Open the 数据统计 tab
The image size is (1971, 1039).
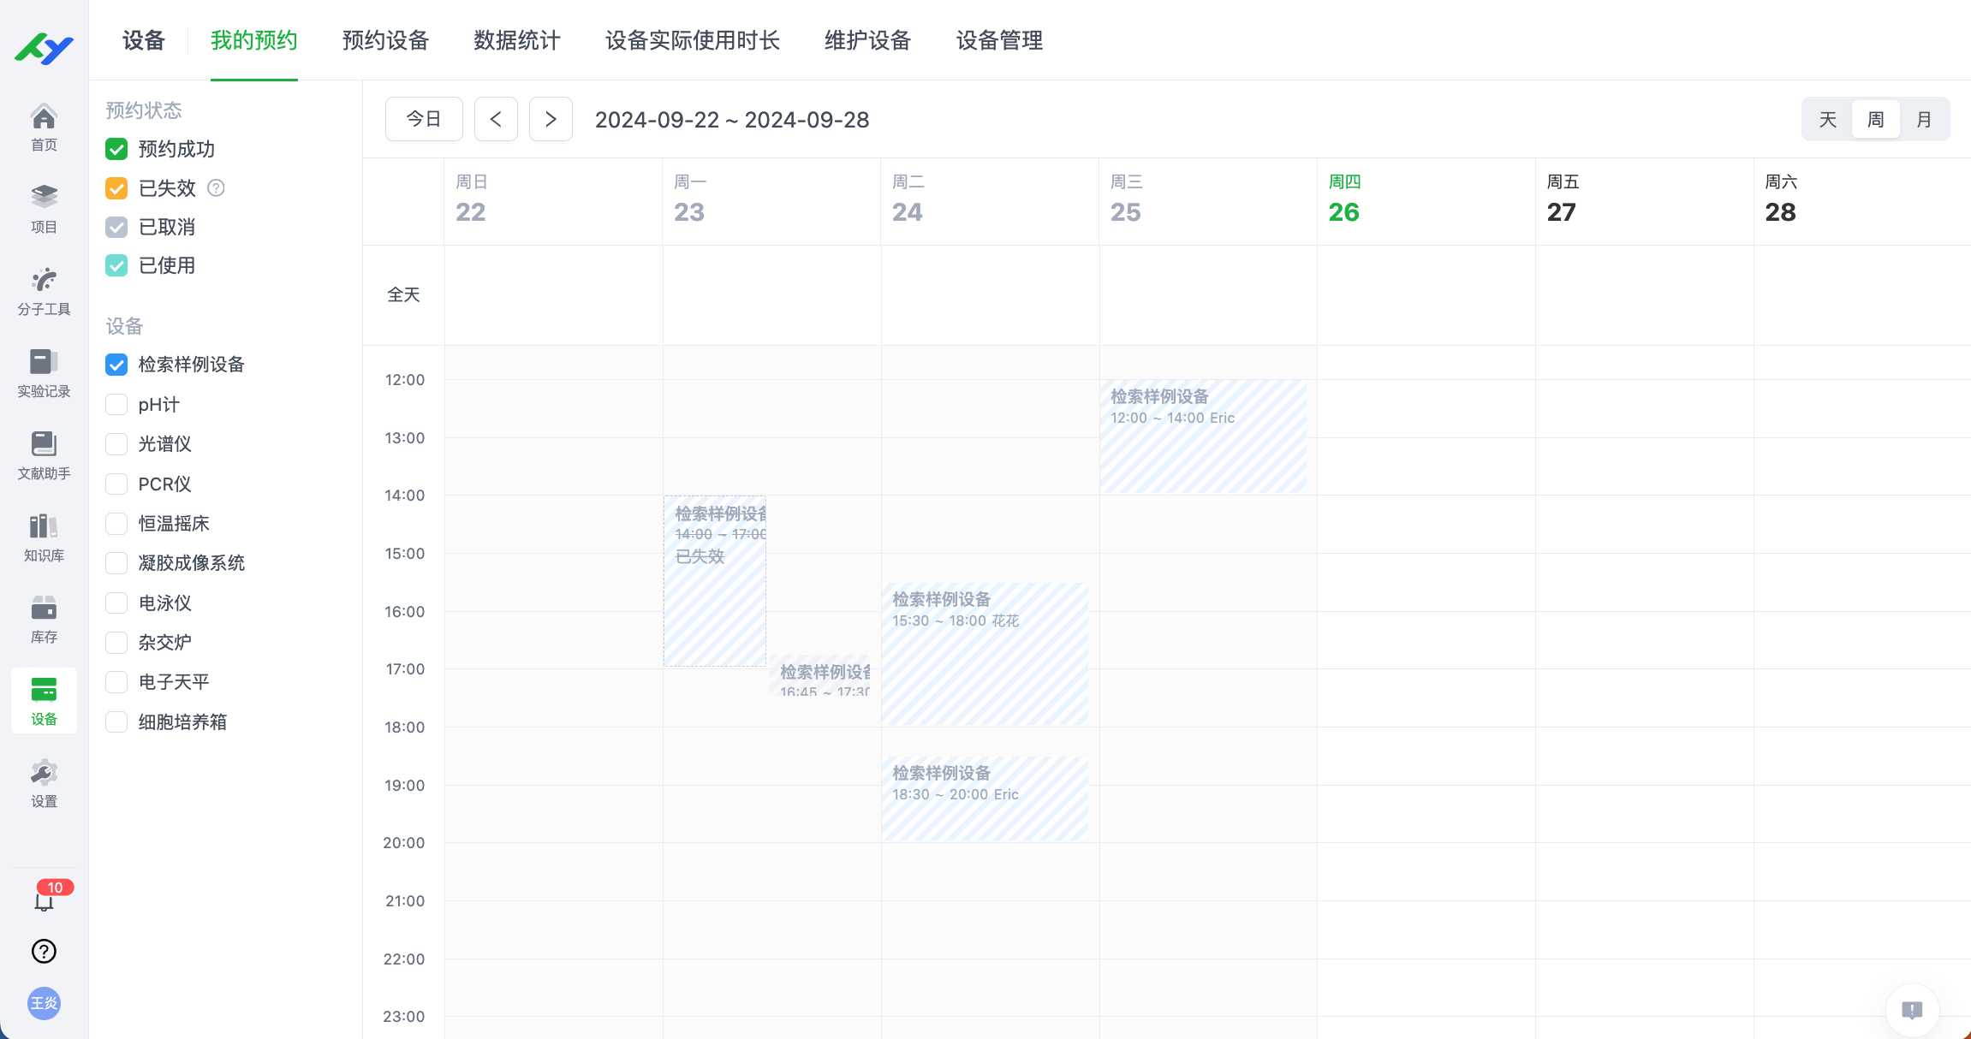517,40
